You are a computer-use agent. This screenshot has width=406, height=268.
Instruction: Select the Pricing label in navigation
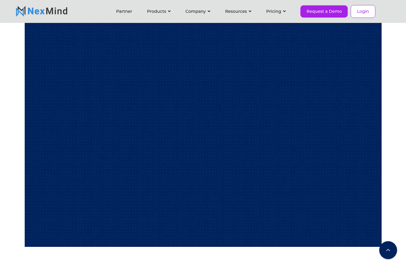[x=274, y=11]
